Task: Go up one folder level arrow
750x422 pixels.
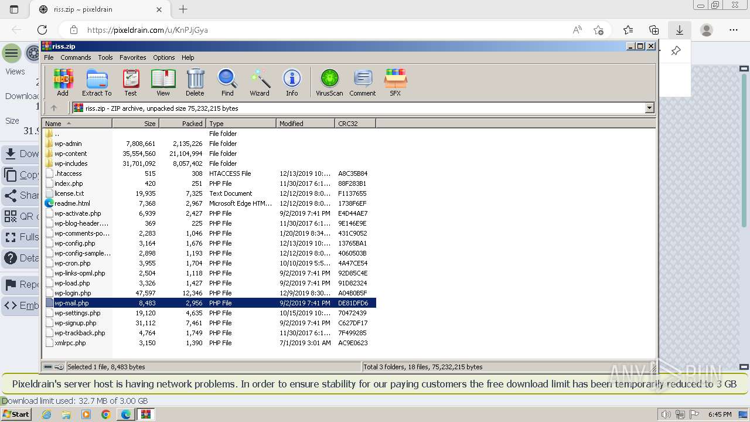Action: click(x=54, y=108)
